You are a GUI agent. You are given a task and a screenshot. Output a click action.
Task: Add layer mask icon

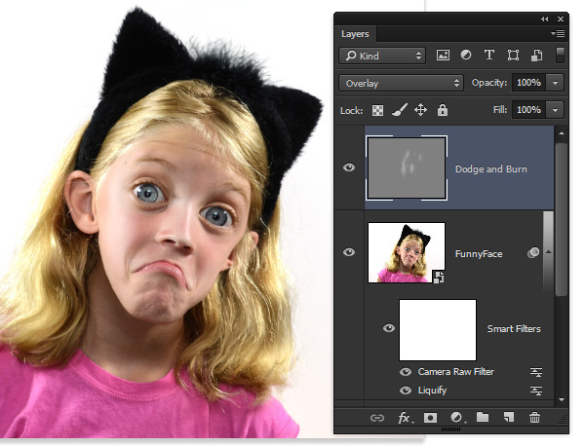click(x=430, y=418)
